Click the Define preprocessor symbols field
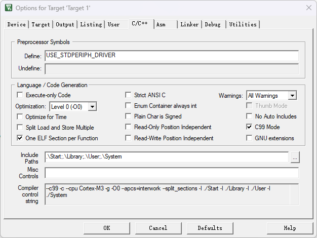Screen dimensions: 317x238 pyautogui.click(x=171, y=55)
